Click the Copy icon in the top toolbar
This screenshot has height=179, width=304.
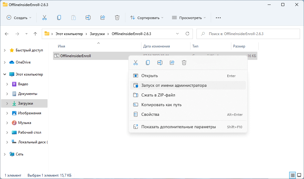pos(59,18)
